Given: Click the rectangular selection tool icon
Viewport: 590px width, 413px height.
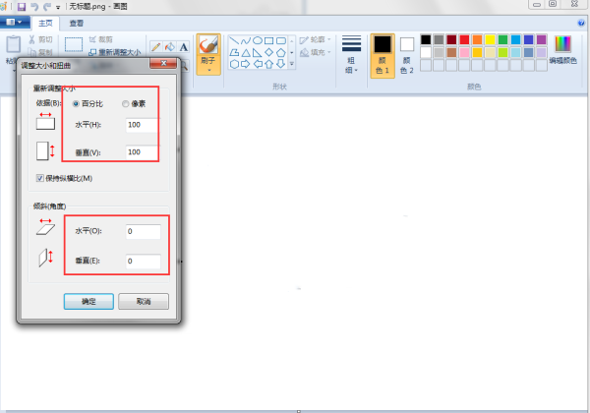Looking at the screenshot, I should [x=74, y=43].
